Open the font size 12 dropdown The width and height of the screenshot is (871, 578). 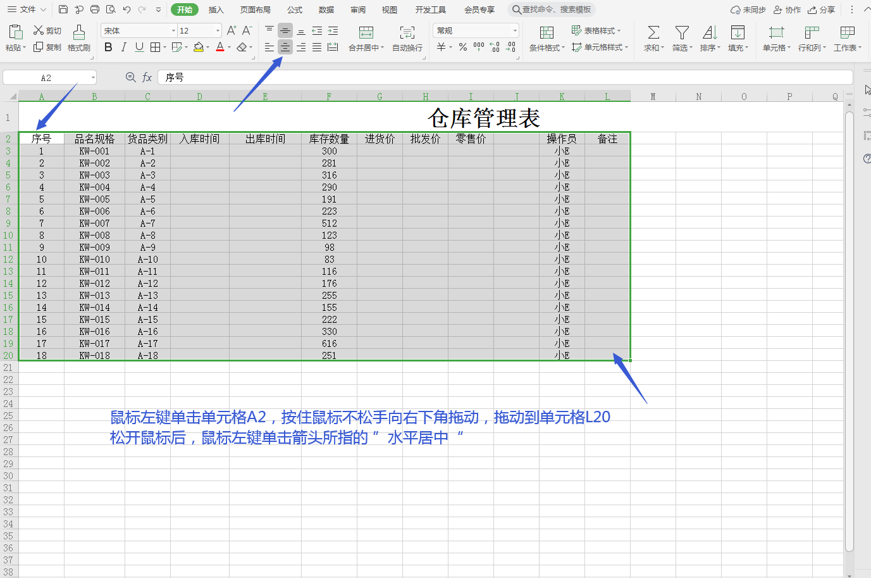(x=218, y=30)
